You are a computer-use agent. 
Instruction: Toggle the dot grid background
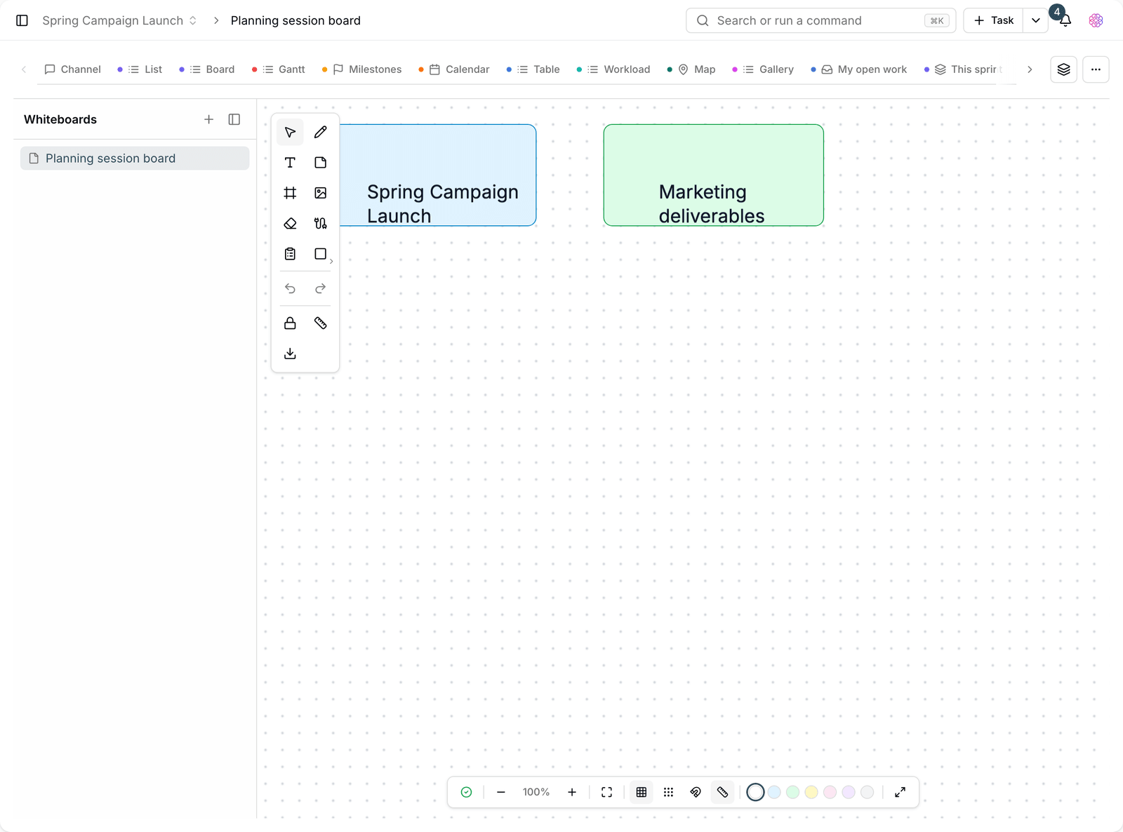[x=668, y=792]
